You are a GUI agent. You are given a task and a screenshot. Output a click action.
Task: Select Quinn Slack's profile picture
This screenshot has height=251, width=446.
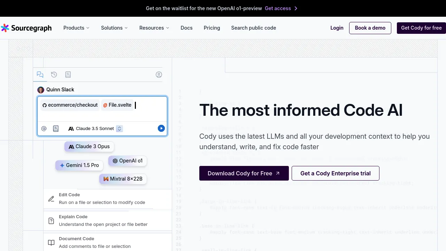[41, 90]
